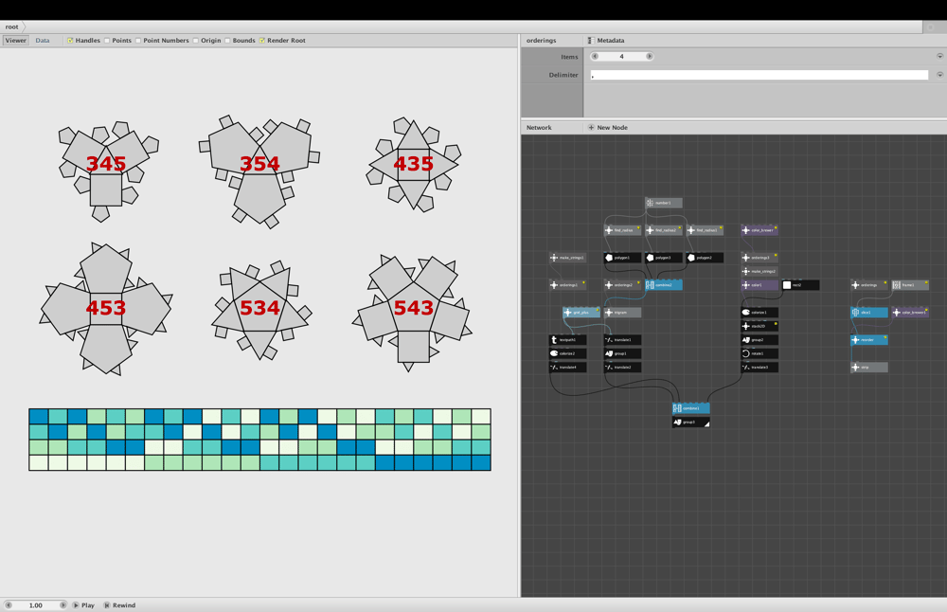
Task: Open the Items port options menu
Action: [x=939, y=56]
